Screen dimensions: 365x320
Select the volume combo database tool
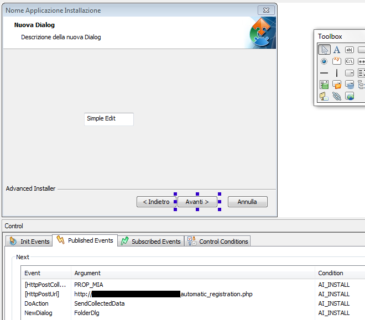[x=350, y=85]
